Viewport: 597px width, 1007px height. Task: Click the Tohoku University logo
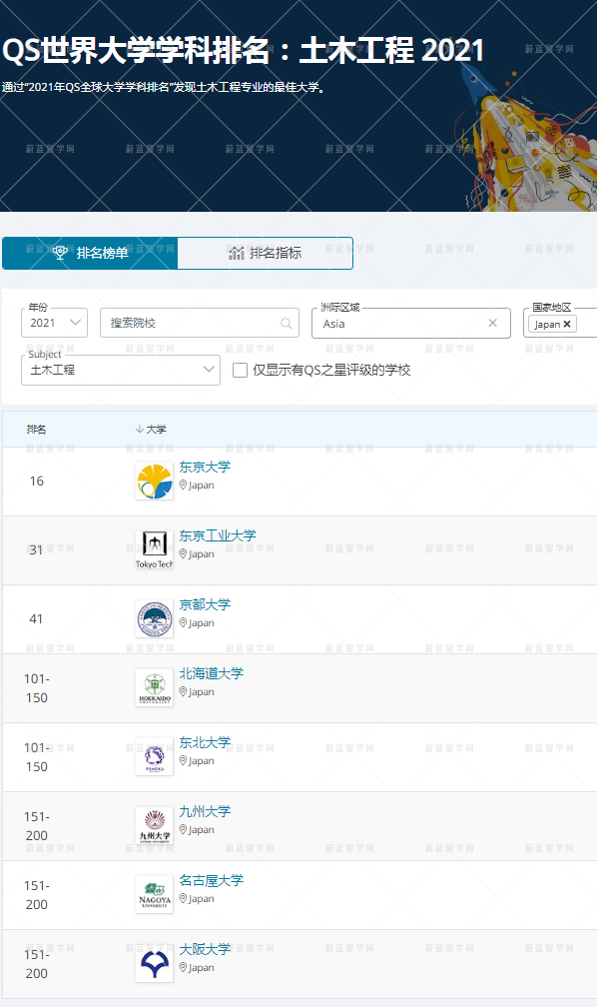pyautogui.click(x=154, y=757)
